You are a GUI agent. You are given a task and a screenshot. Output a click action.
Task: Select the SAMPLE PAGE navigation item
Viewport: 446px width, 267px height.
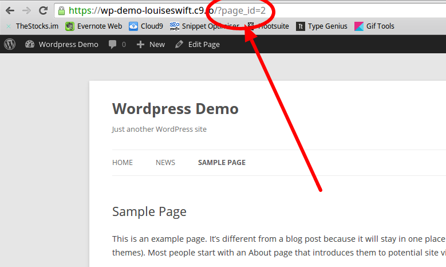[222, 163]
